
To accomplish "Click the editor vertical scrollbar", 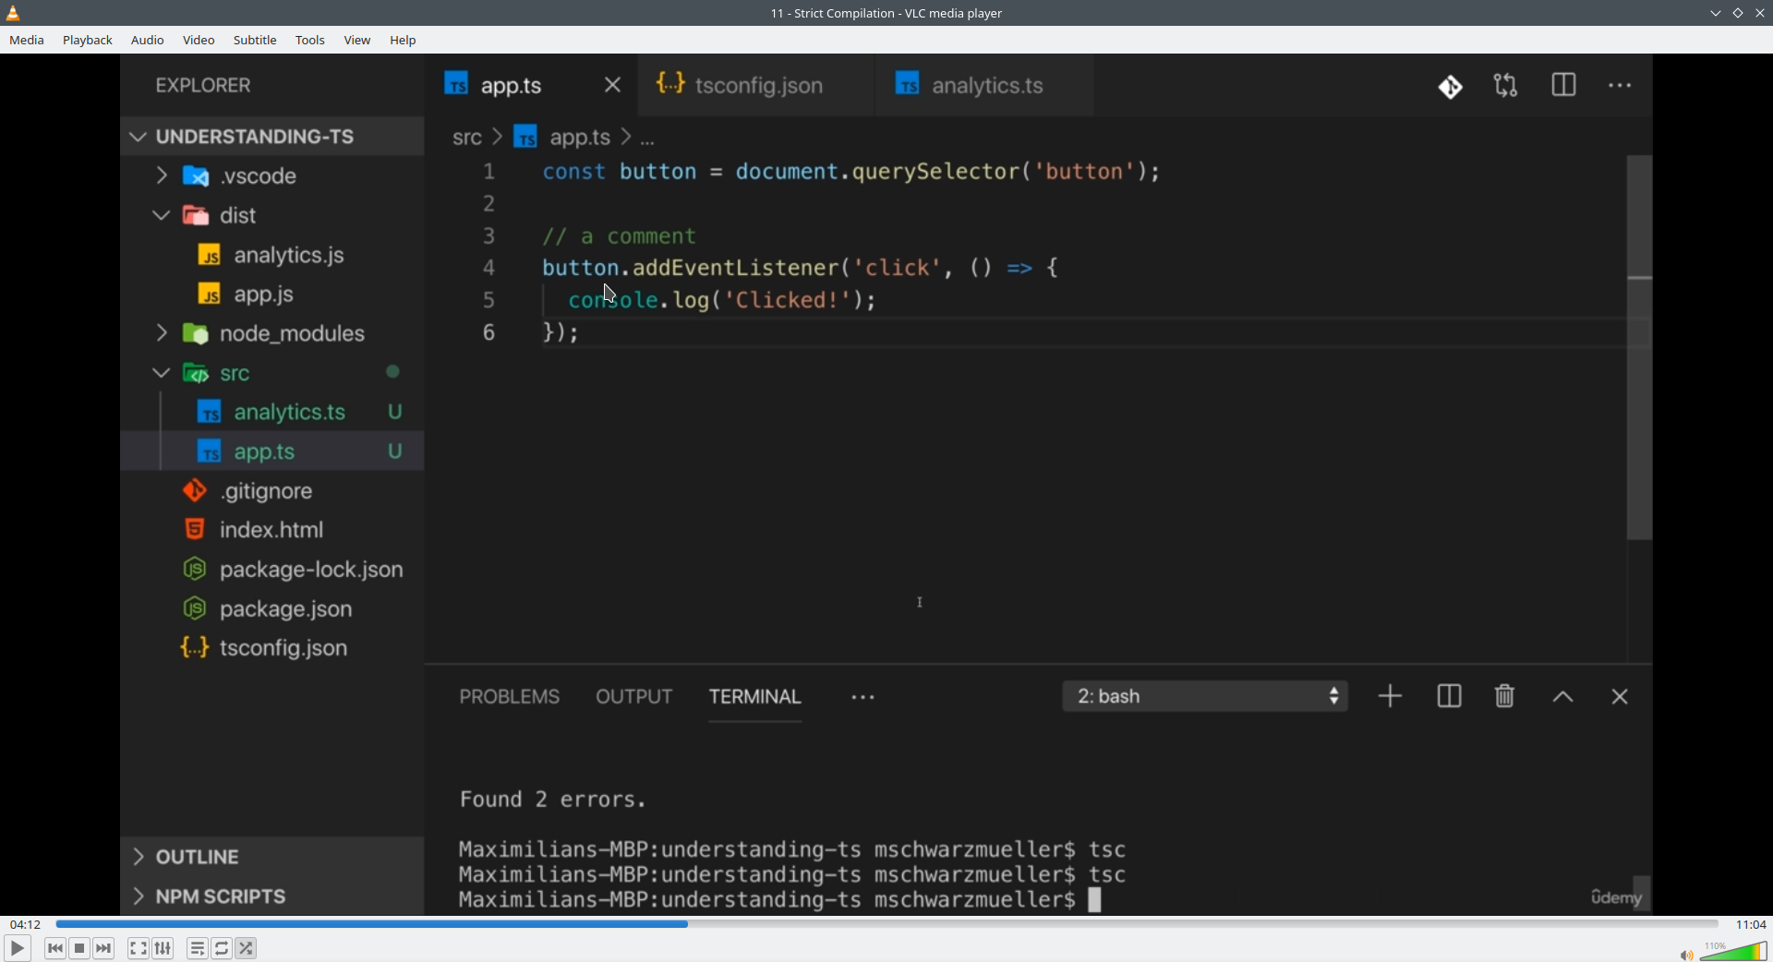I will pos(1640,347).
